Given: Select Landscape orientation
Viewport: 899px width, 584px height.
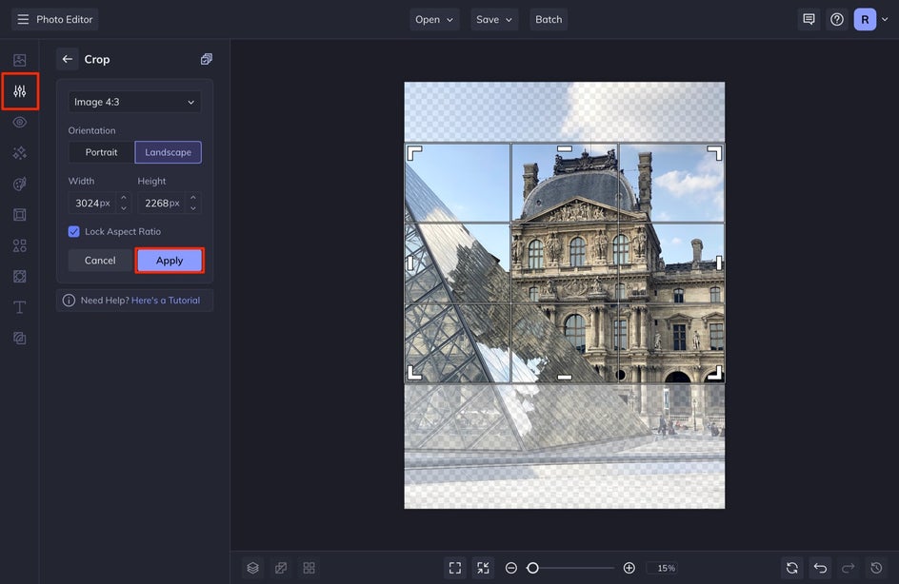Looking at the screenshot, I should point(168,152).
